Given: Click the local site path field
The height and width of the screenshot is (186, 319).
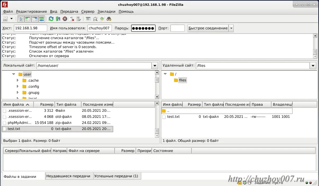Looking at the screenshot, I should (x=94, y=66).
